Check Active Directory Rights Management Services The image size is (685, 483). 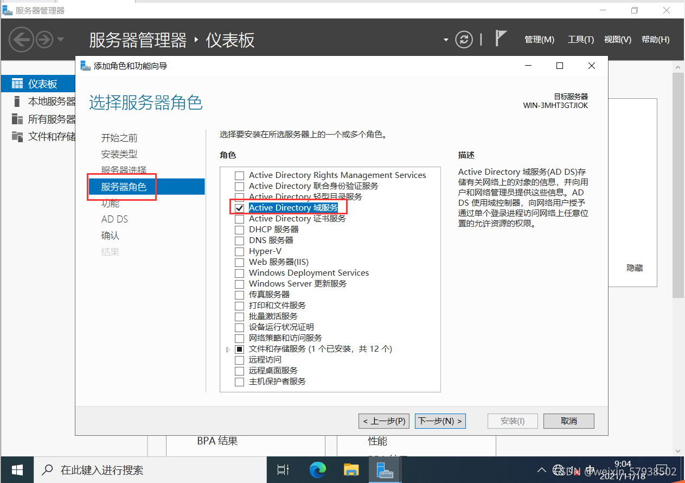click(x=239, y=175)
